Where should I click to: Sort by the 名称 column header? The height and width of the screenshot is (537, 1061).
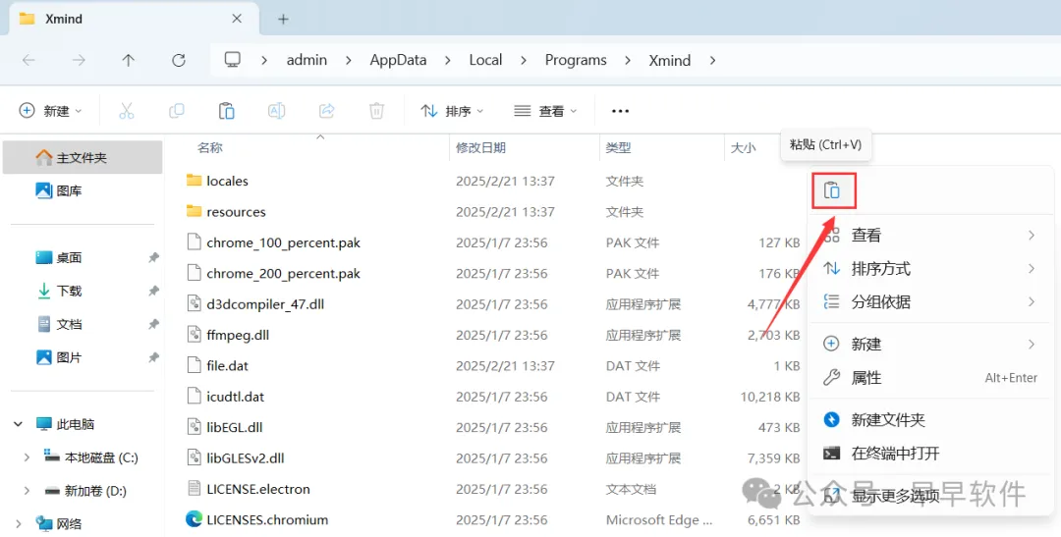[210, 147]
